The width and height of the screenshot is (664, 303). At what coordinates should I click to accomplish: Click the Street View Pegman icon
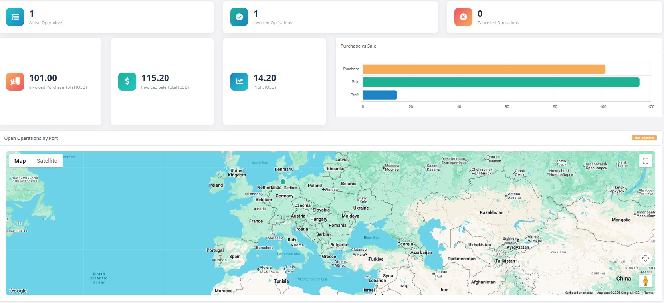[x=645, y=281]
